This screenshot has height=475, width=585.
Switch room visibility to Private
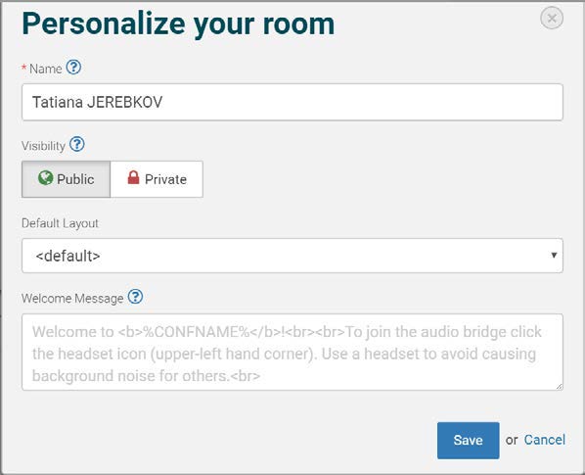(157, 179)
